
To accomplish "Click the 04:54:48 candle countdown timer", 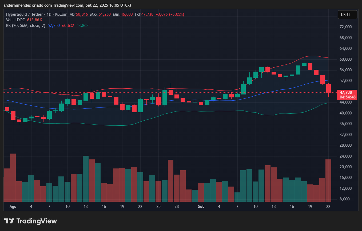I will [347, 97].
